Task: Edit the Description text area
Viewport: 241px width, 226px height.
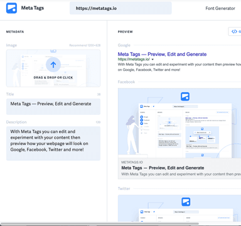Action: tap(53, 143)
